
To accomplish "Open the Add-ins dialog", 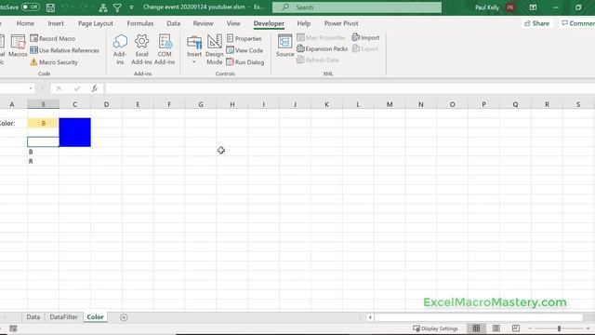I will point(120,49).
